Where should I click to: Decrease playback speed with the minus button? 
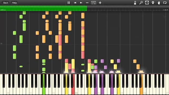click(87, 3)
